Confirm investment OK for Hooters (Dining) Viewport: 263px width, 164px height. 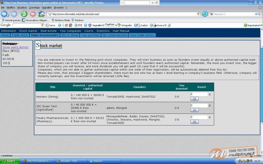pos(195,99)
